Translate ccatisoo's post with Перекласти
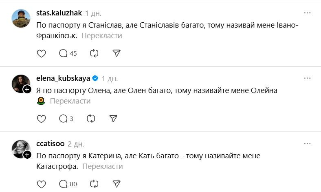Image resolution: width=321 pixels, height=192 pixels. (102, 166)
